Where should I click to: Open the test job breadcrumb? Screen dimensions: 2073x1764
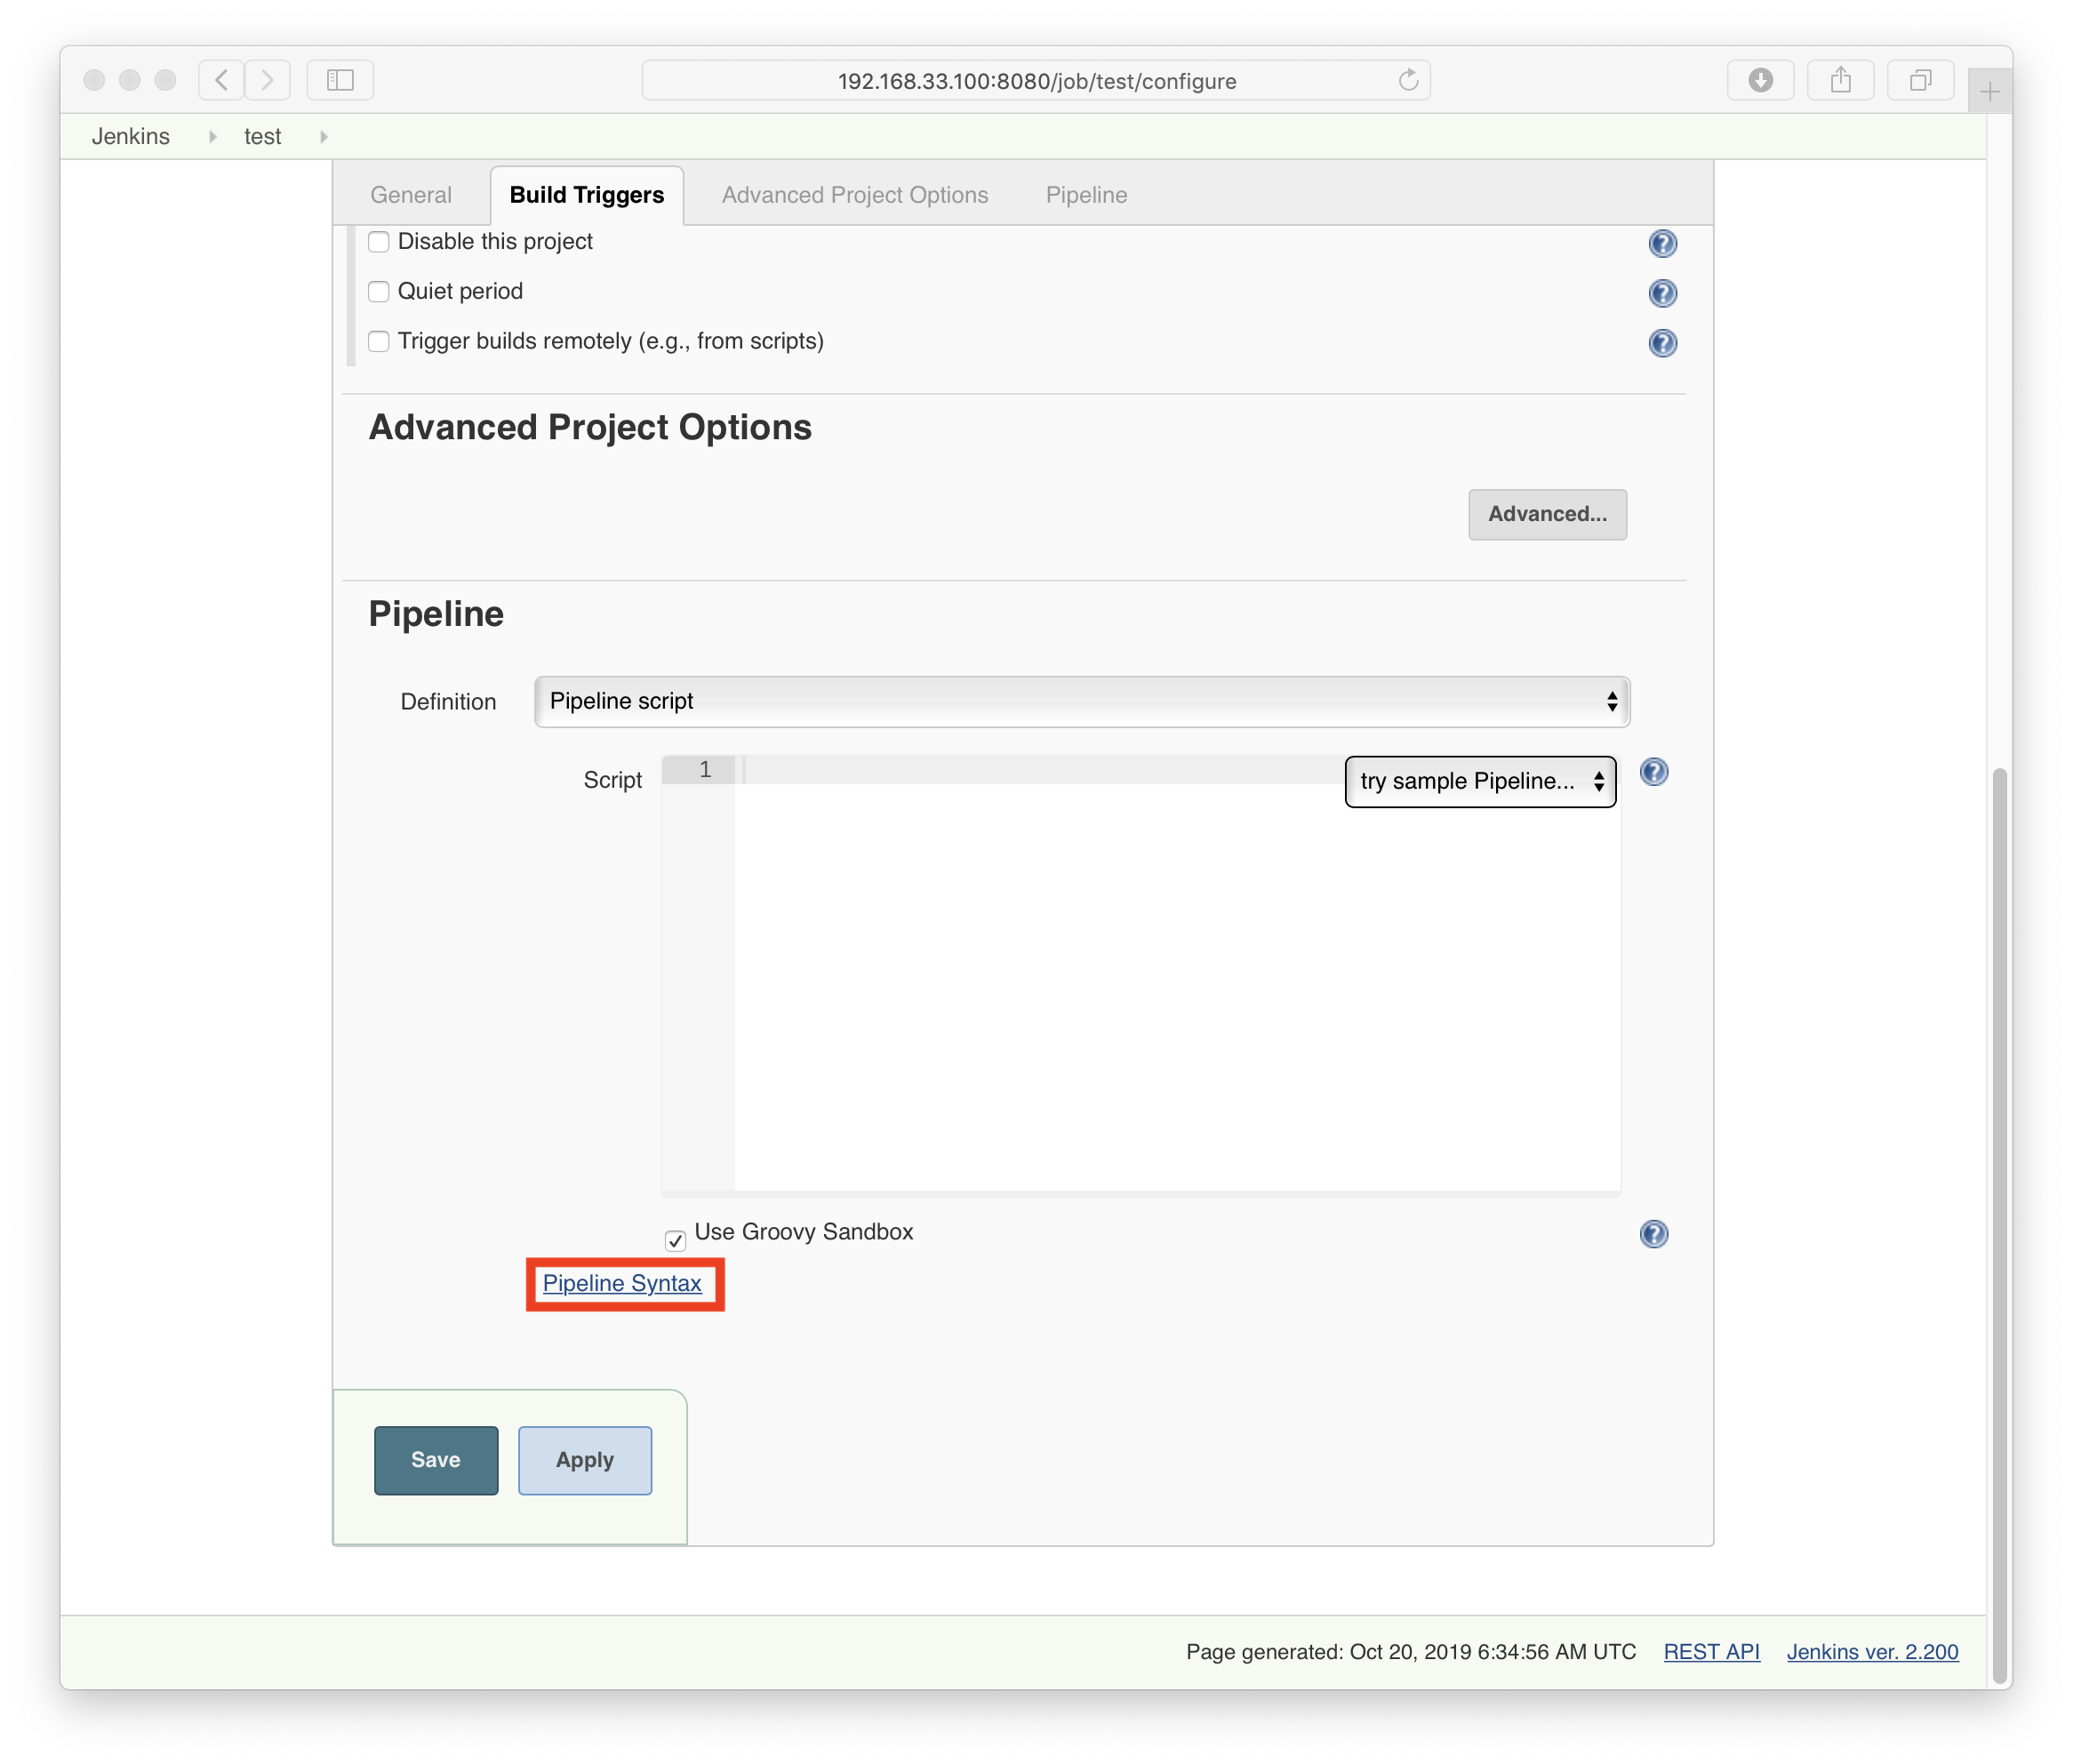(263, 137)
